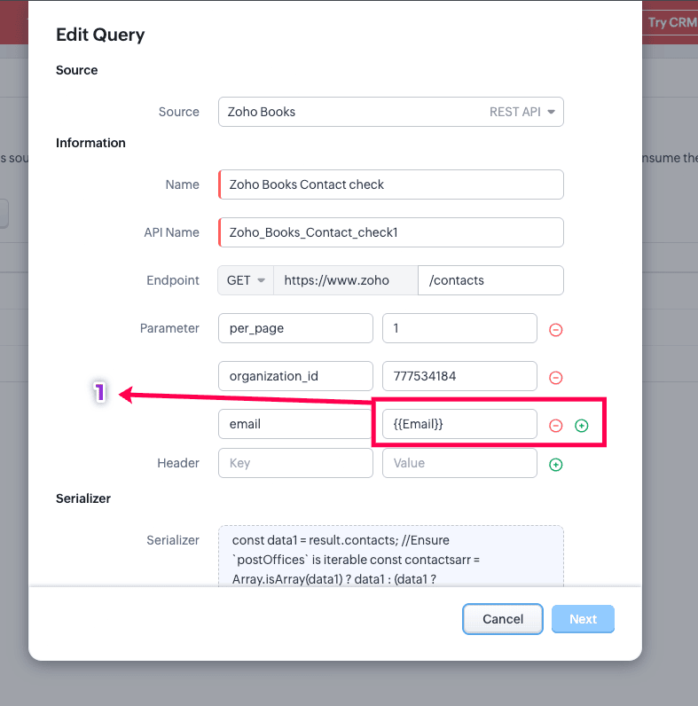
Task: Click the organization_id value 777534184 field
Action: (x=459, y=376)
